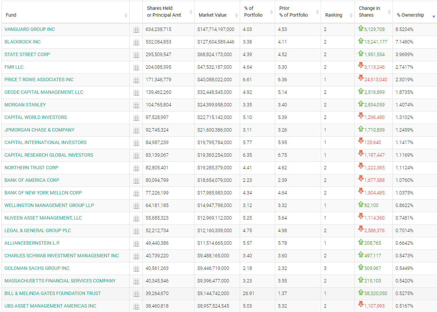Select market value $12,160,339,000 cell
437x312 pixels.
click(x=215, y=230)
